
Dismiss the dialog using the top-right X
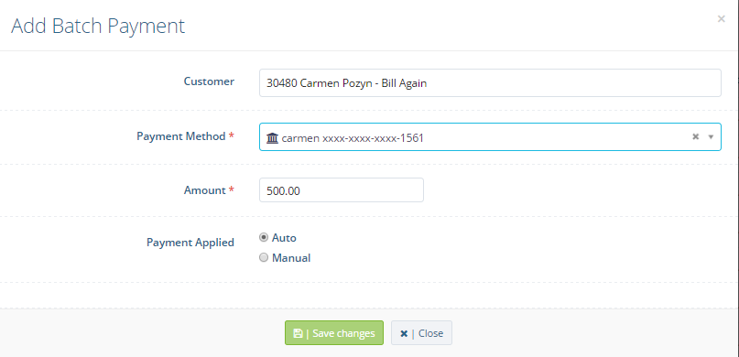point(721,19)
